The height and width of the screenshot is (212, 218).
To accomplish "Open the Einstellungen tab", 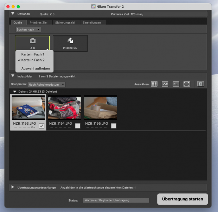I will pos(92,22).
